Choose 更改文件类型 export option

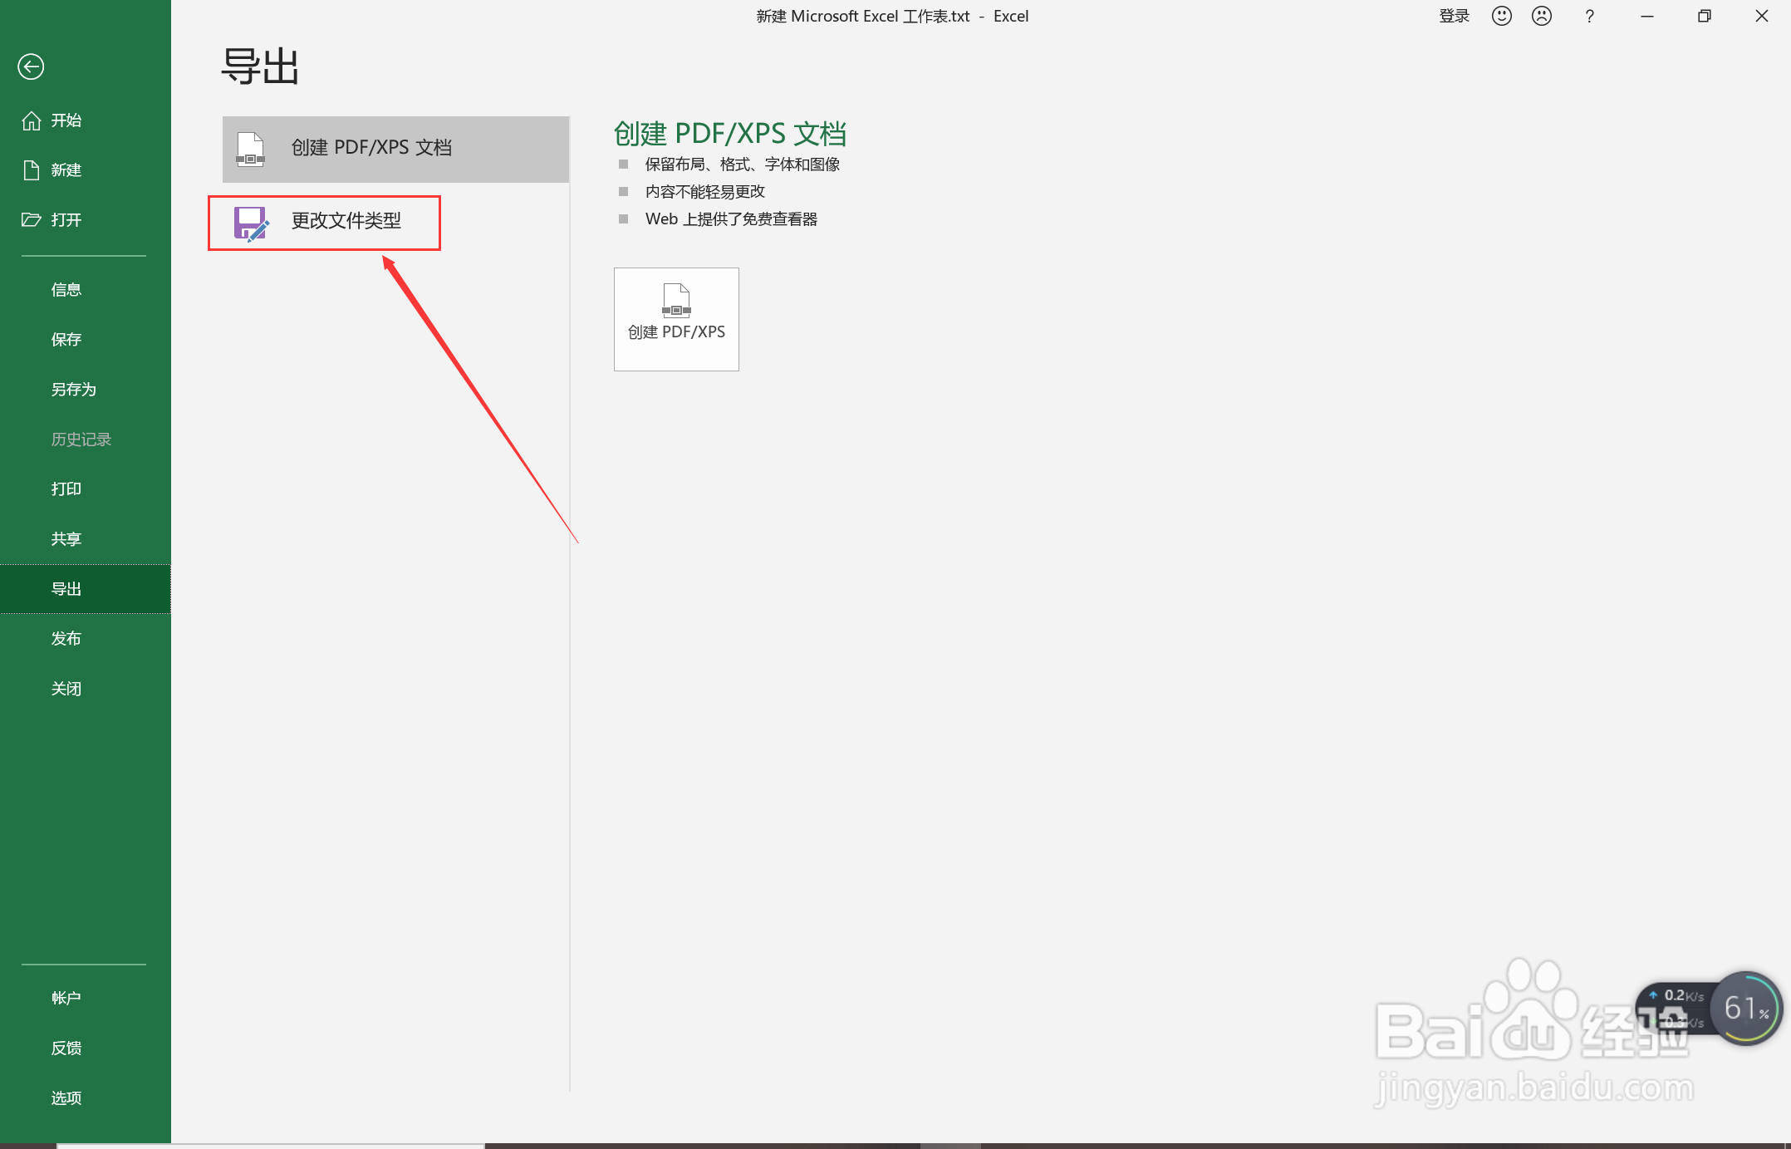pos(346,221)
